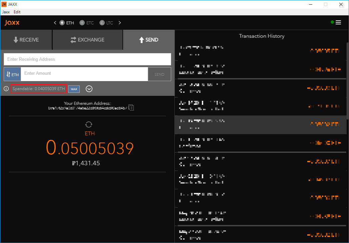The image size is (349, 243).
Task: Click the transaction history scrollbar
Action: [348, 81]
